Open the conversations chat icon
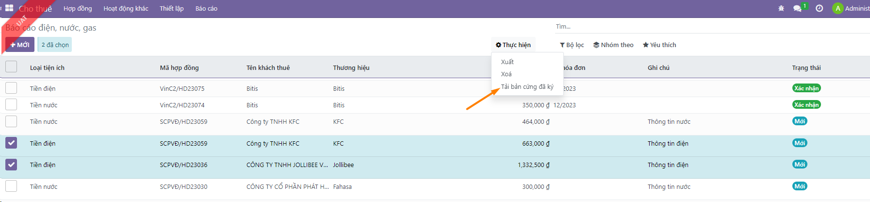This screenshot has height=202, width=870. click(797, 8)
